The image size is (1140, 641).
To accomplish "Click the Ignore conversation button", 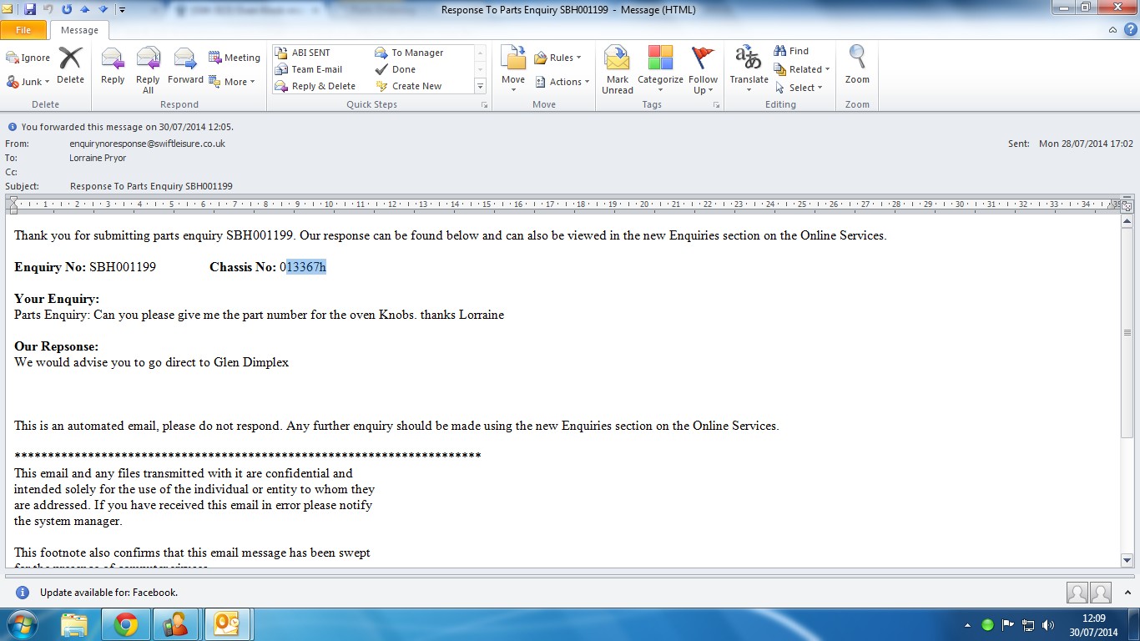I will tap(28, 58).
